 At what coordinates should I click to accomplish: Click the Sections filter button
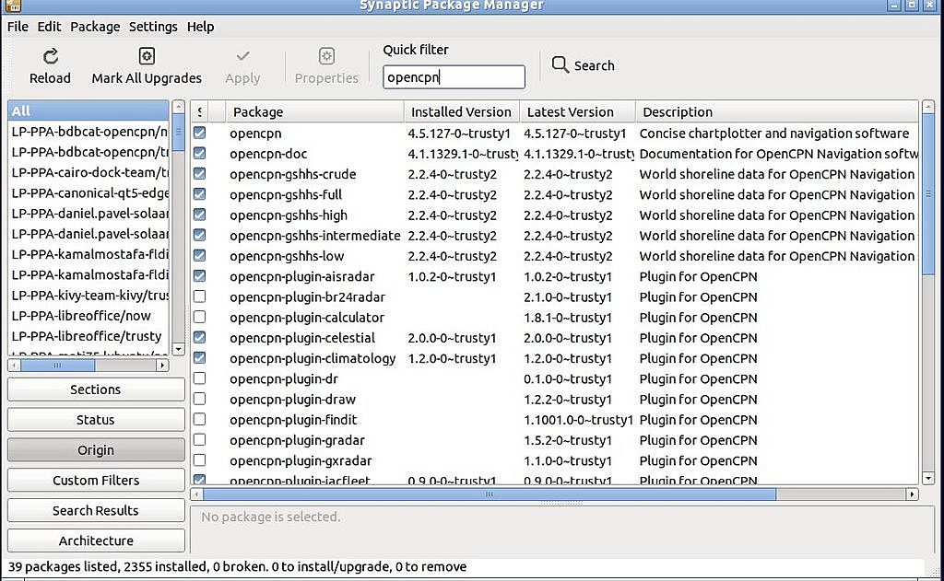click(96, 389)
